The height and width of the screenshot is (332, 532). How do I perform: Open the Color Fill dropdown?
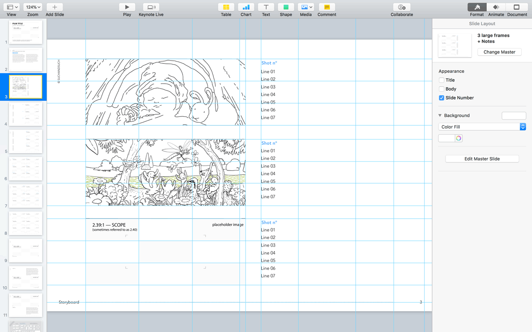pos(482,127)
